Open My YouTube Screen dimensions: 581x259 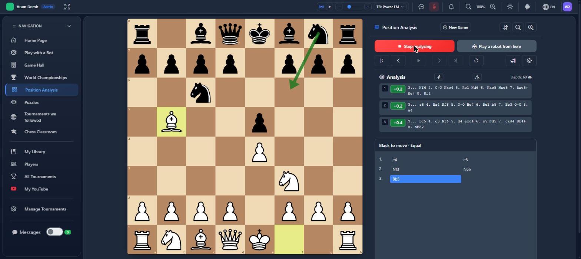[41, 189]
